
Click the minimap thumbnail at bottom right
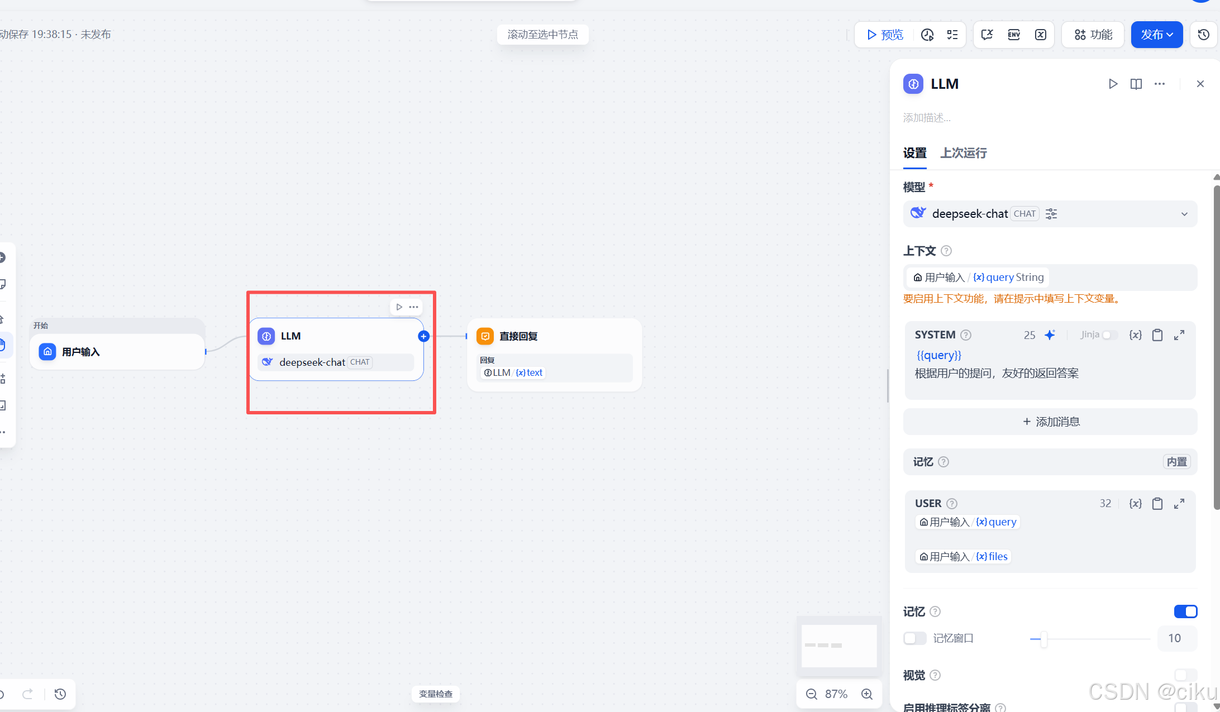tap(839, 646)
